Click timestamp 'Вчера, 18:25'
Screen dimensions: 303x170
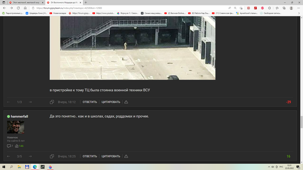click(67, 156)
